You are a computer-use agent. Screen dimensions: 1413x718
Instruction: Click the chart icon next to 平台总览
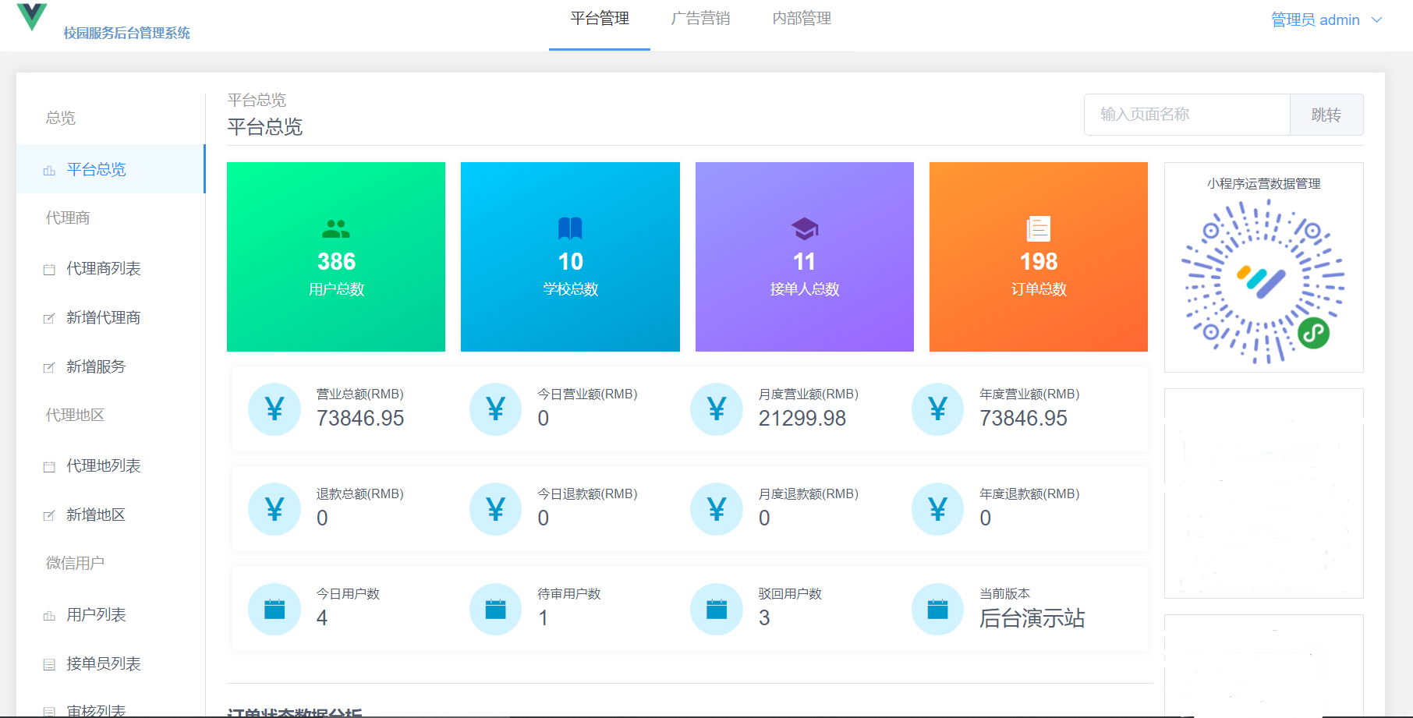(49, 170)
